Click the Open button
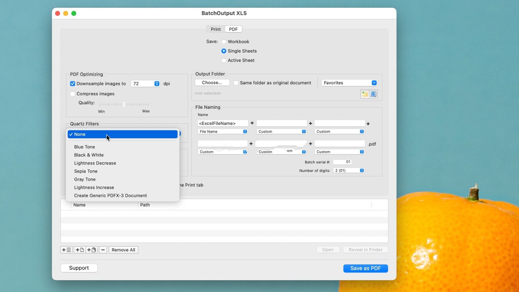 328,249
